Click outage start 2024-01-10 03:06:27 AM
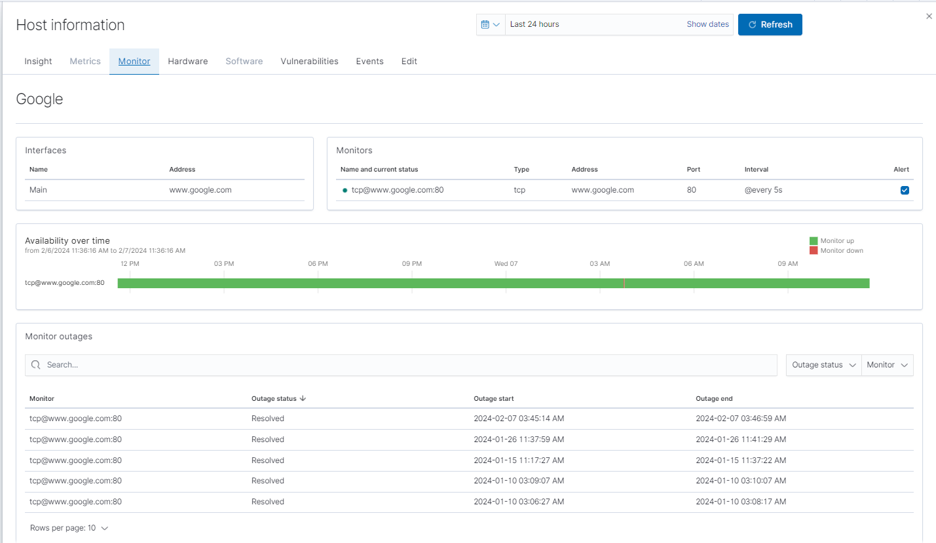 [519, 502]
